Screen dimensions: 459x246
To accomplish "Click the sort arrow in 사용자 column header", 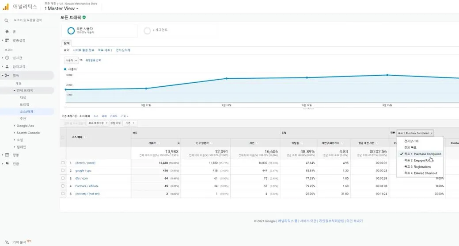I will pos(178,143).
